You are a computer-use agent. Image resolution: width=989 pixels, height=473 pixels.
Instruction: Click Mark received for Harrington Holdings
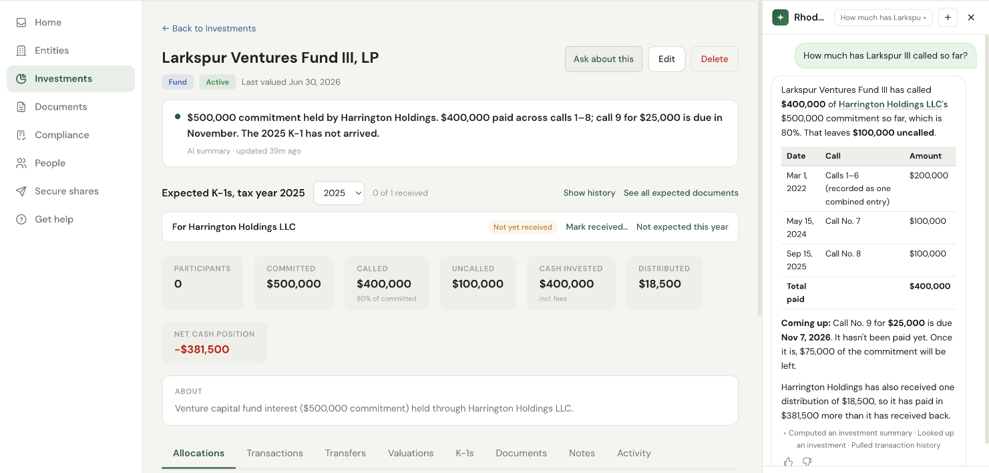pyautogui.click(x=597, y=227)
